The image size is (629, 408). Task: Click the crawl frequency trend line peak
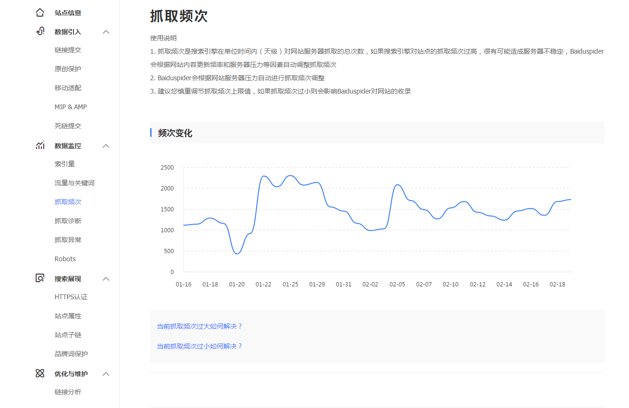(290, 176)
